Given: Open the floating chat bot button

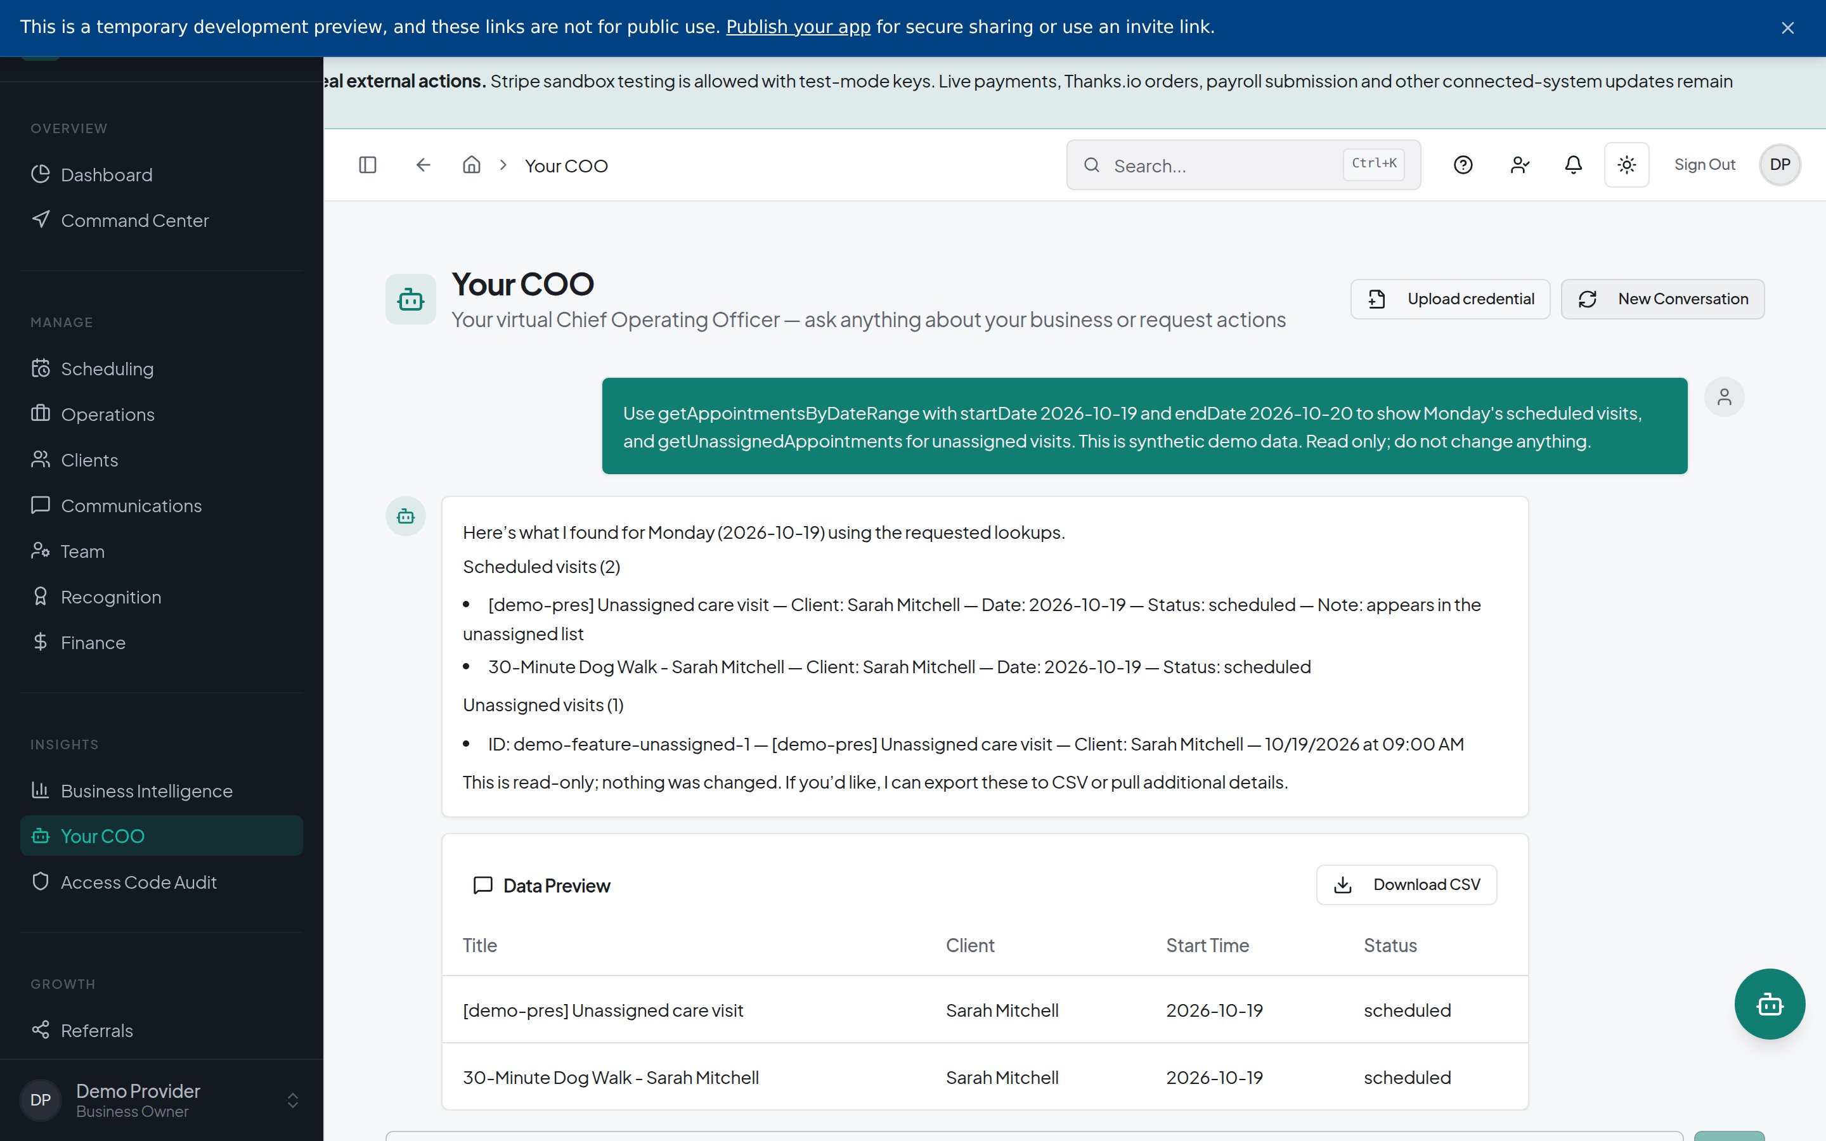Looking at the screenshot, I should tap(1770, 1003).
